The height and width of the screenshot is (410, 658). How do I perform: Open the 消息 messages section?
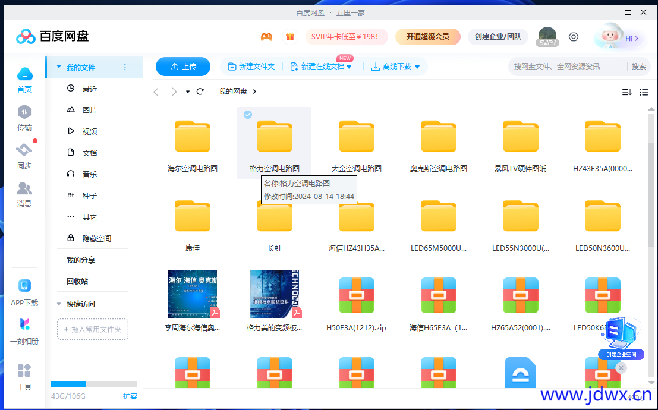point(24,194)
